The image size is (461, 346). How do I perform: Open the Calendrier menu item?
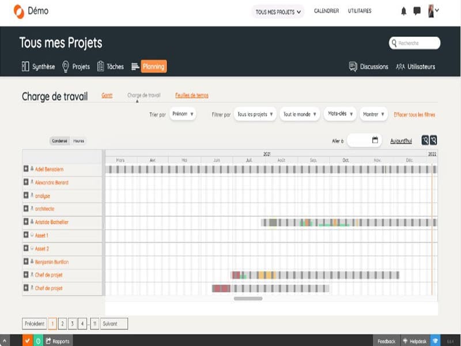[326, 11]
